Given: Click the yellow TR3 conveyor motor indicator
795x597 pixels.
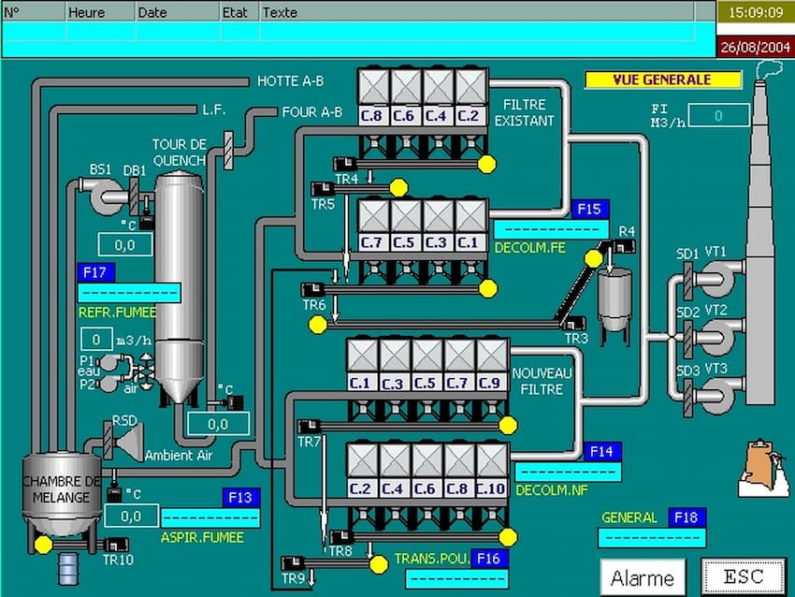Looking at the screenshot, I should pyautogui.click(x=318, y=325).
